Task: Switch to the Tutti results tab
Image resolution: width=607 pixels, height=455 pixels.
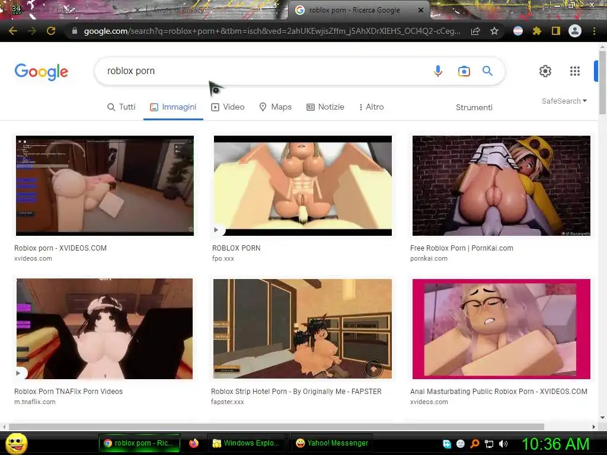Action: coord(121,107)
